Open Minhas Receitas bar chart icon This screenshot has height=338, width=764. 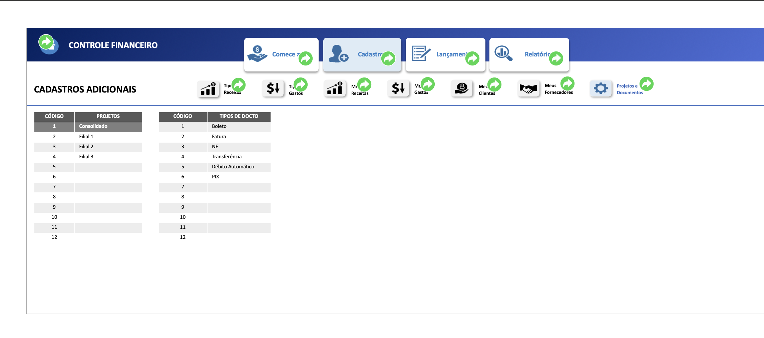[335, 89]
